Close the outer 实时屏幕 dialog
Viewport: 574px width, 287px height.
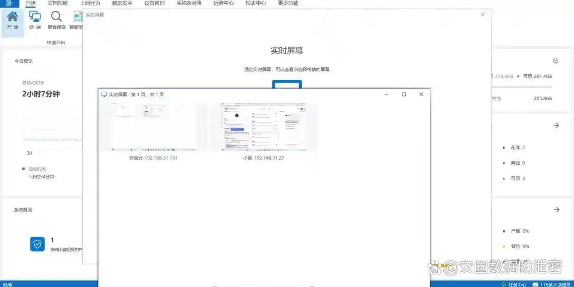[x=482, y=15]
